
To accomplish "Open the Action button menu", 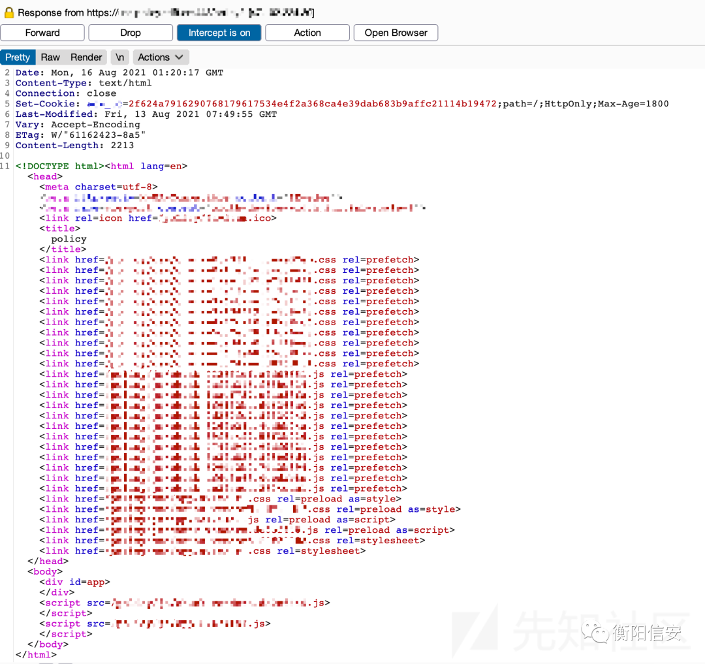I will pyautogui.click(x=307, y=33).
